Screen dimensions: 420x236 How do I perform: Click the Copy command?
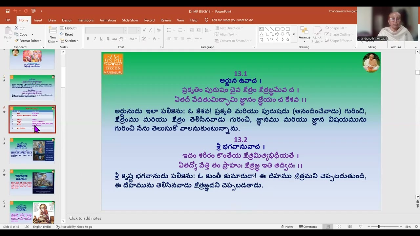coord(21,34)
